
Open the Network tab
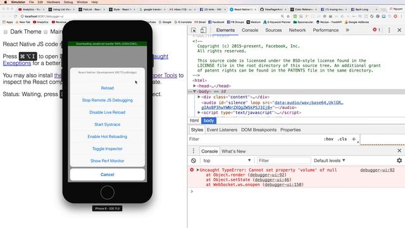tap(297, 30)
